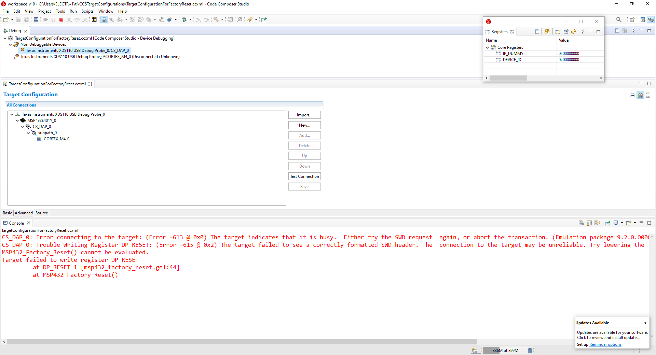Select the DEVICE_ID register row
The width and height of the screenshot is (656, 355).
(x=544, y=60)
